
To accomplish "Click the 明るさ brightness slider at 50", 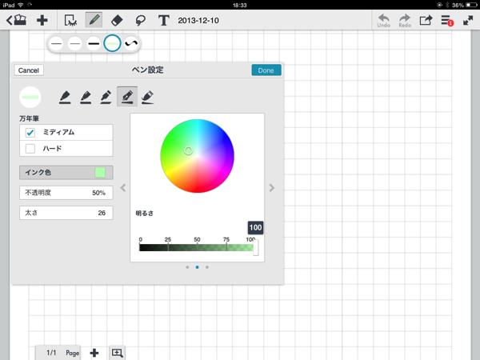I will click(x=197, y=248).
